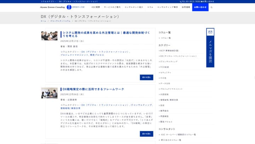Click 続きを読む button of DX戦略 article
This screenshot has height=144, width=255.
pos(146,134)
